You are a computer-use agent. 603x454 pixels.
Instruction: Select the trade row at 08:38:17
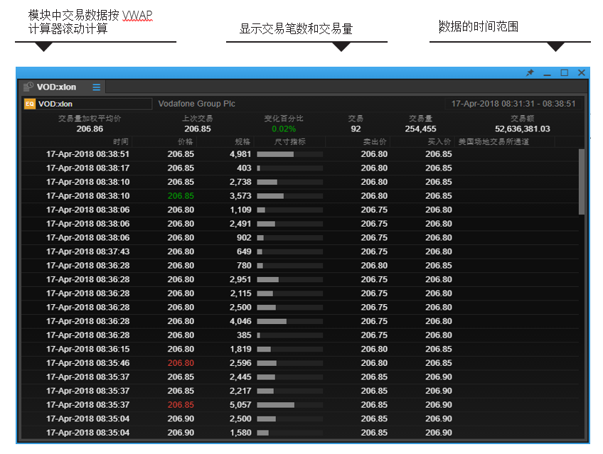pos(300,168)
